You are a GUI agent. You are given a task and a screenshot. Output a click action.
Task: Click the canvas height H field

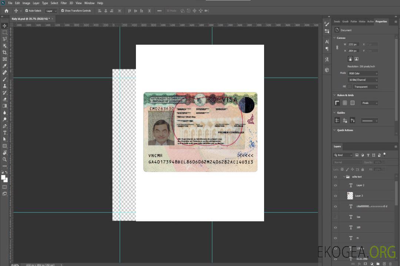pyautogui.click(x=353, y=51)
